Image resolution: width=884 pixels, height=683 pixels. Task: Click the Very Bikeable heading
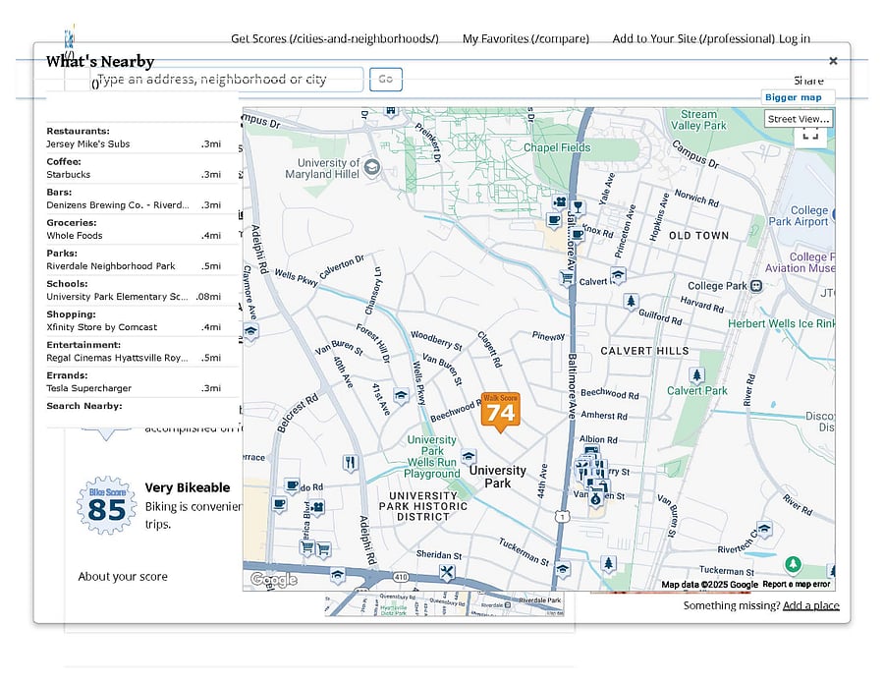188,487
